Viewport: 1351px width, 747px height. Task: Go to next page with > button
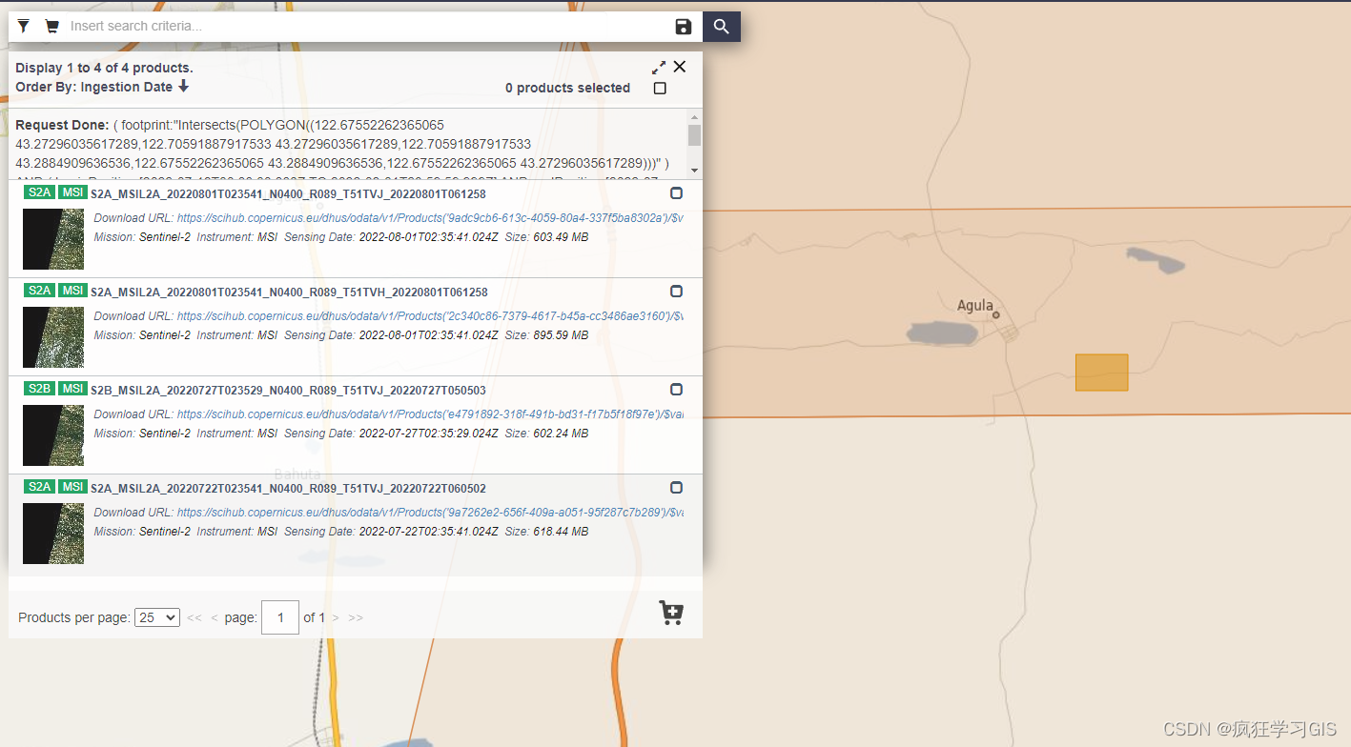336,618
